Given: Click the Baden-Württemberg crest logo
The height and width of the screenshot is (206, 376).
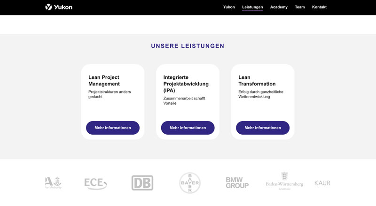Looking at the screenshot, I should click(284, 181).
